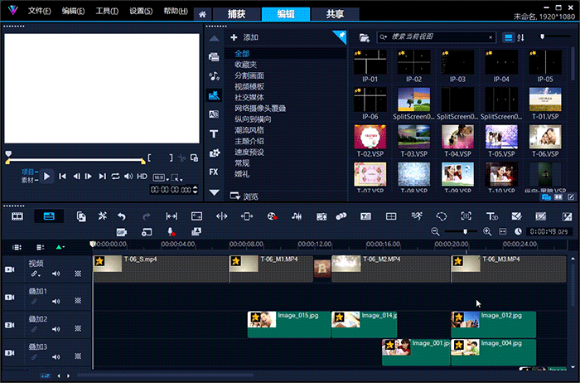Toggle the repeat loop playback button
Image resolution: width=580 pixels, height=383 pixels.
coord(115,176)
